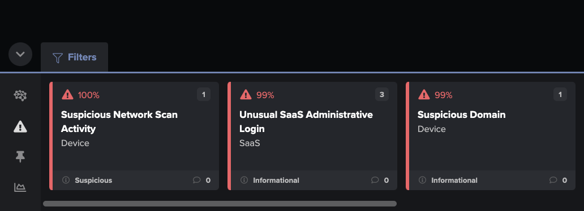Click count badge on Suspicious Network Scan card
The image size is (584, 211).
point(204,95)
